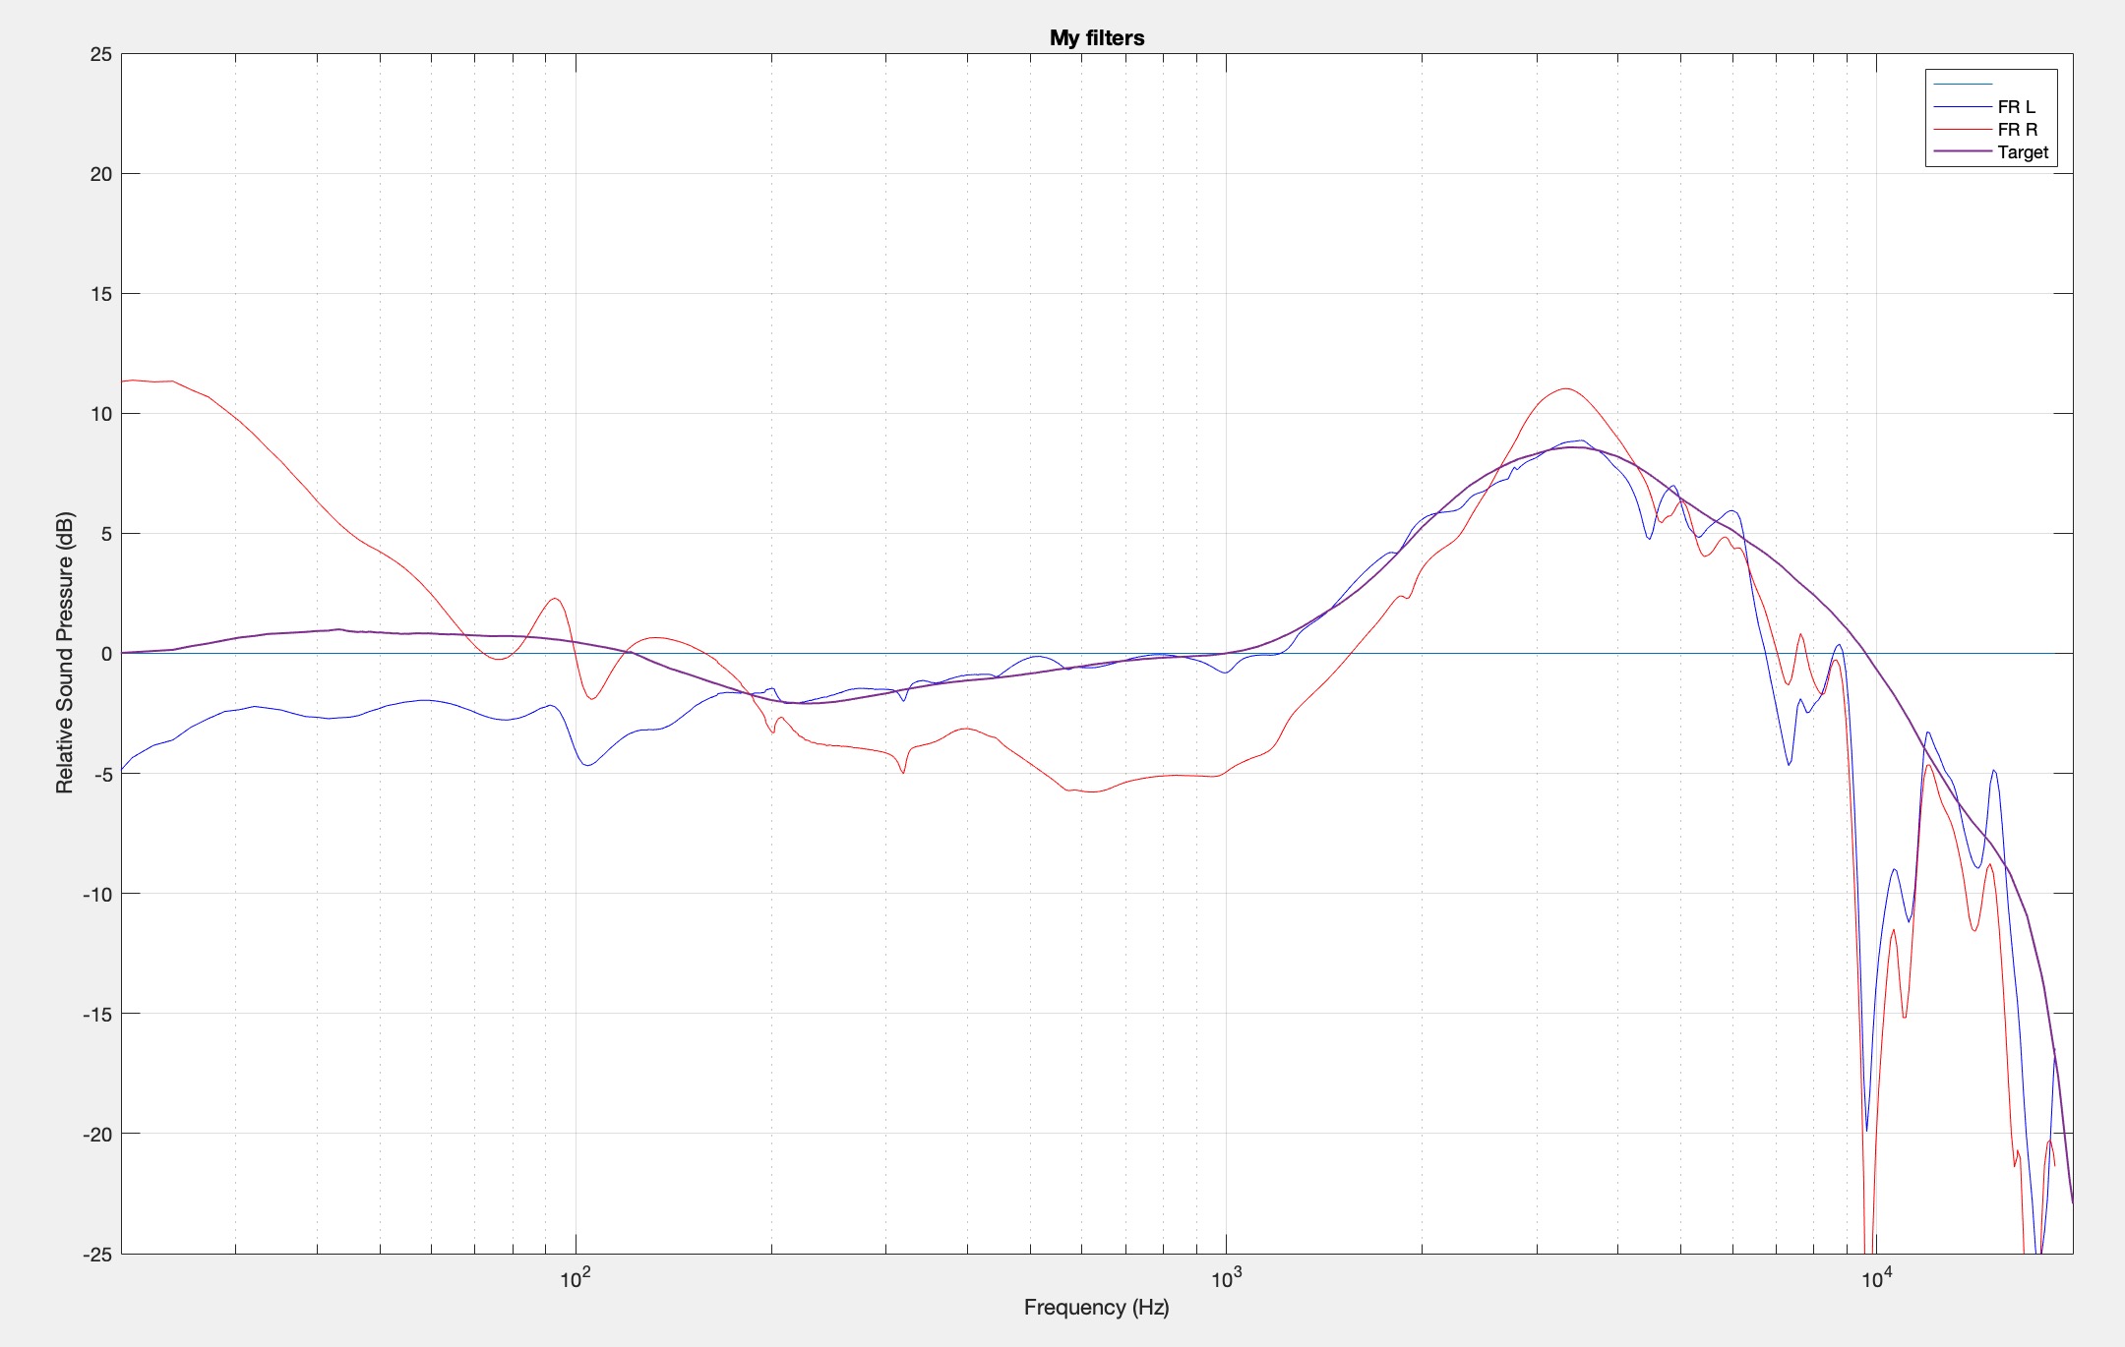Viewport: 2125px width, 1347px height.
Task: Click the 'My filters' plot title
Action: [x=1097, y=37]
